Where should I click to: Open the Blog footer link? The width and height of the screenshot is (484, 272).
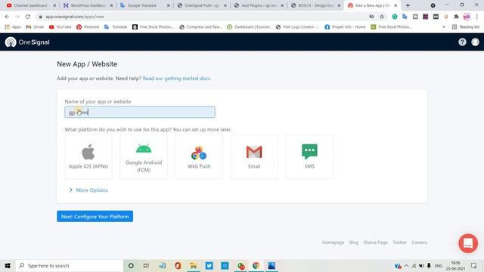354,243
